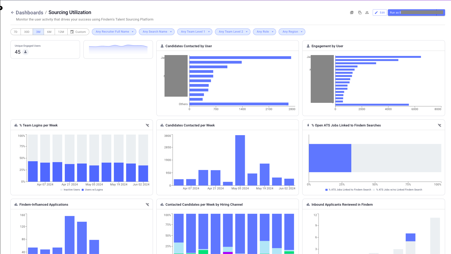Open the Custom date range picker
451x254 pixels.
pyautogui.click(x=78, y=32)
